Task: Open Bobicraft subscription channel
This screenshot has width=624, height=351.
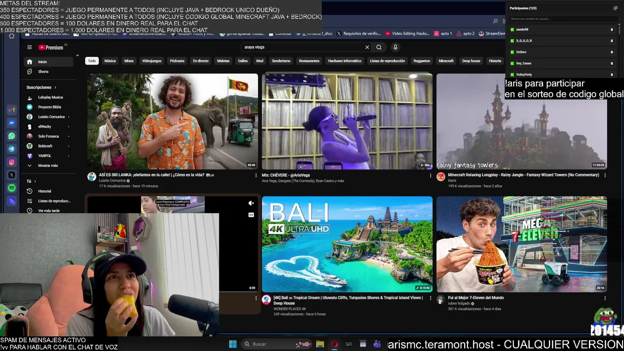Action: pos(49,146)
